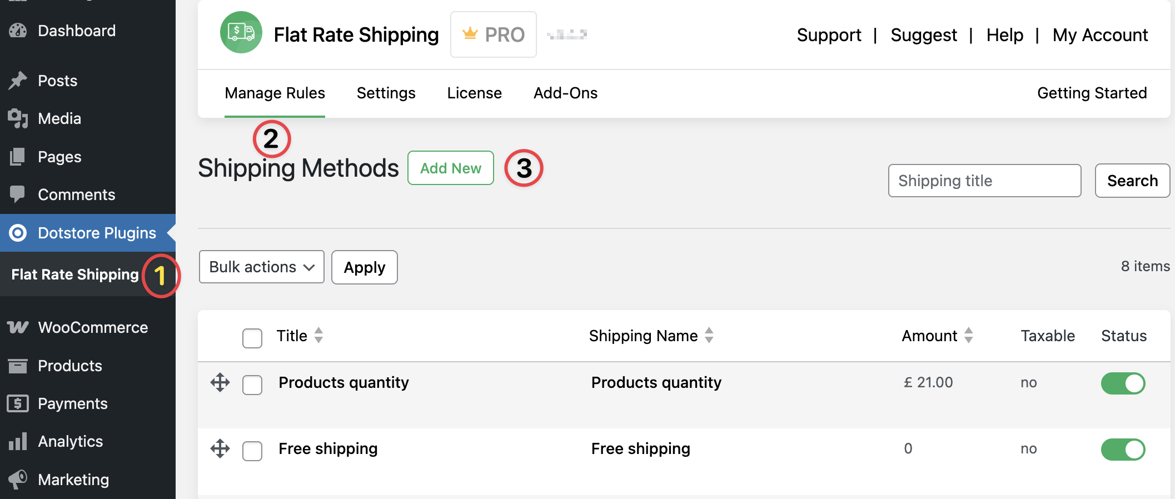The height and width of the screenshot is (499, 1175).
Task: Sort rules by the Amount column arrows
Action: pos(969,335)
